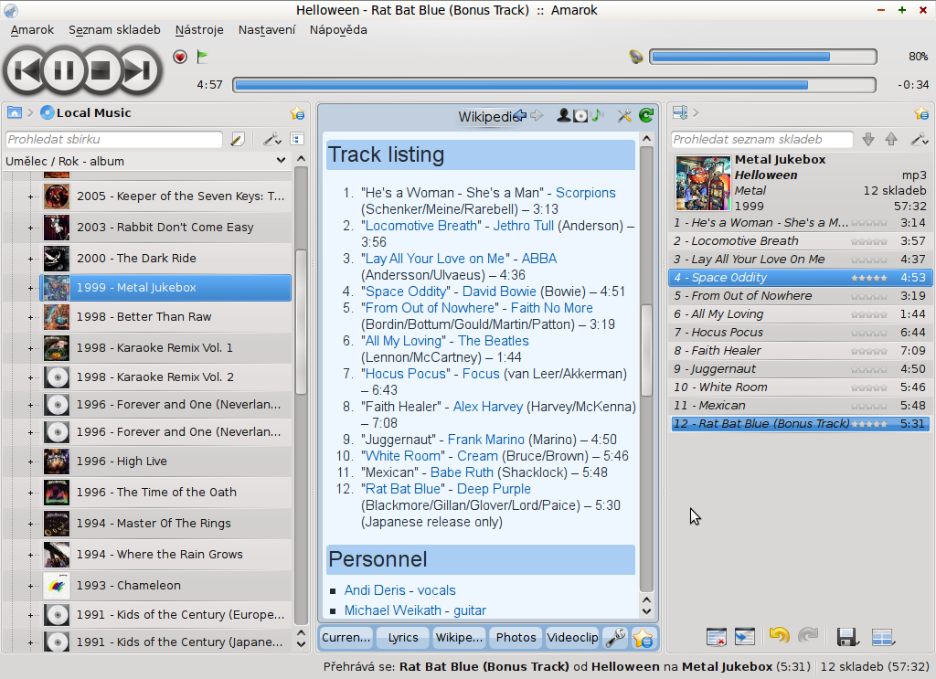Open the Seznam skladeb menu
The height and width of the screenshot is (679, 936).
pos(114,30)
